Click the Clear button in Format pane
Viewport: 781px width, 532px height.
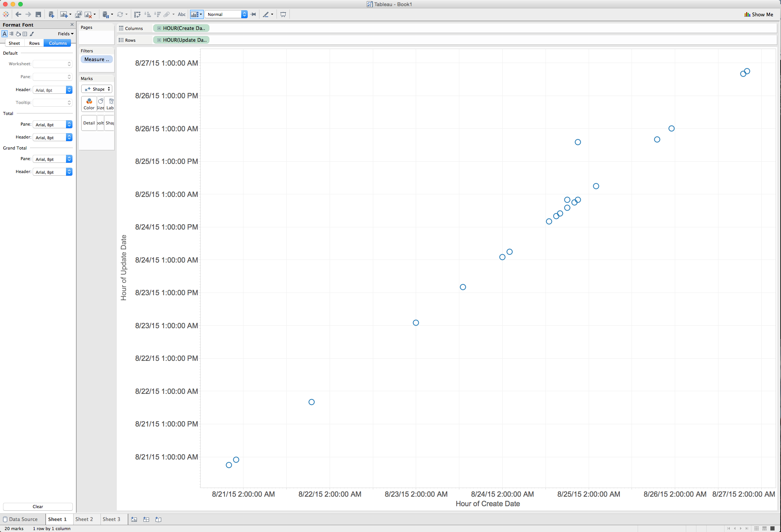38,507
